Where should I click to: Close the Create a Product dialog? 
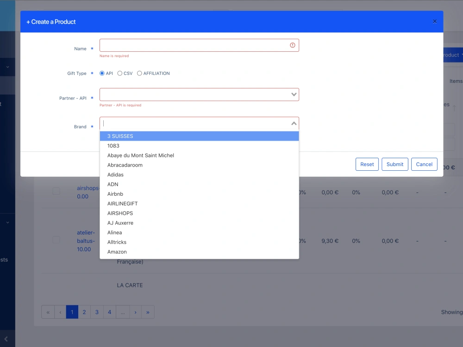coord(435,22)
